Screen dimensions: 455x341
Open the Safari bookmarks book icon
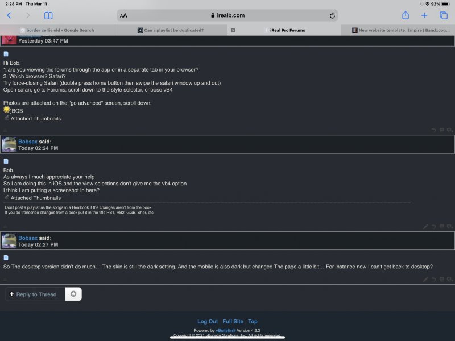tap(48, 15)
